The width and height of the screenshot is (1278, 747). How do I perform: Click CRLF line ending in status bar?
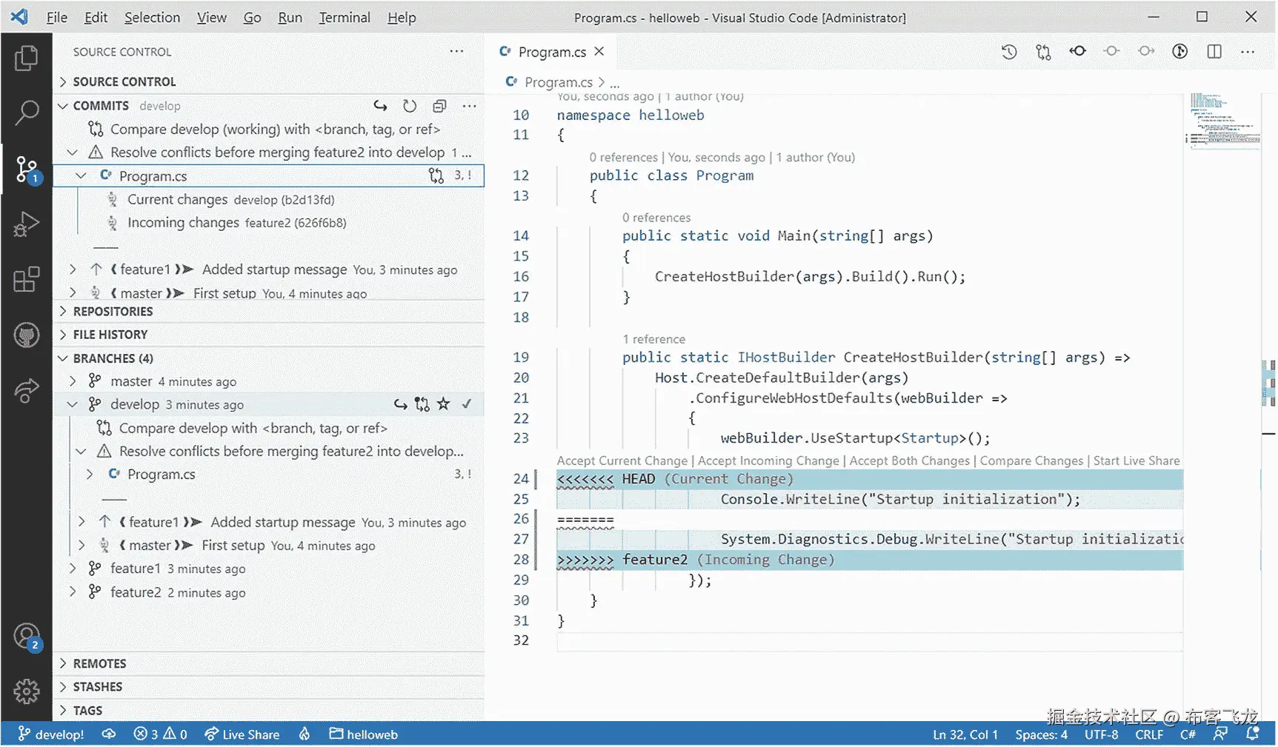[1148, 734]
